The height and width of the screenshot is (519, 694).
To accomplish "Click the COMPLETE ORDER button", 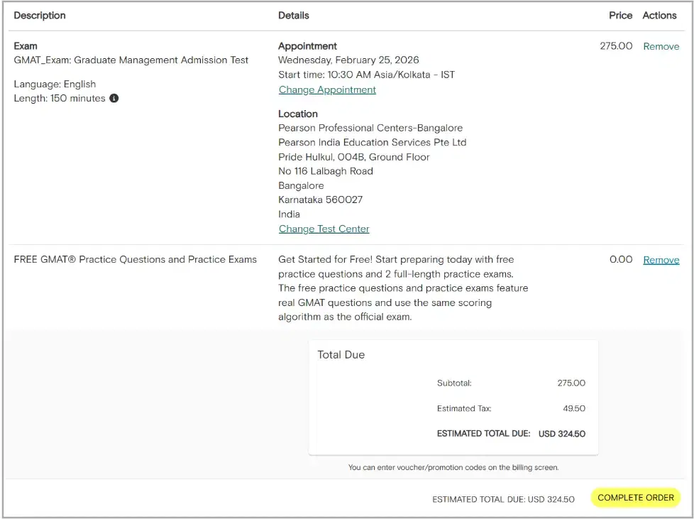I will point(634,497).
